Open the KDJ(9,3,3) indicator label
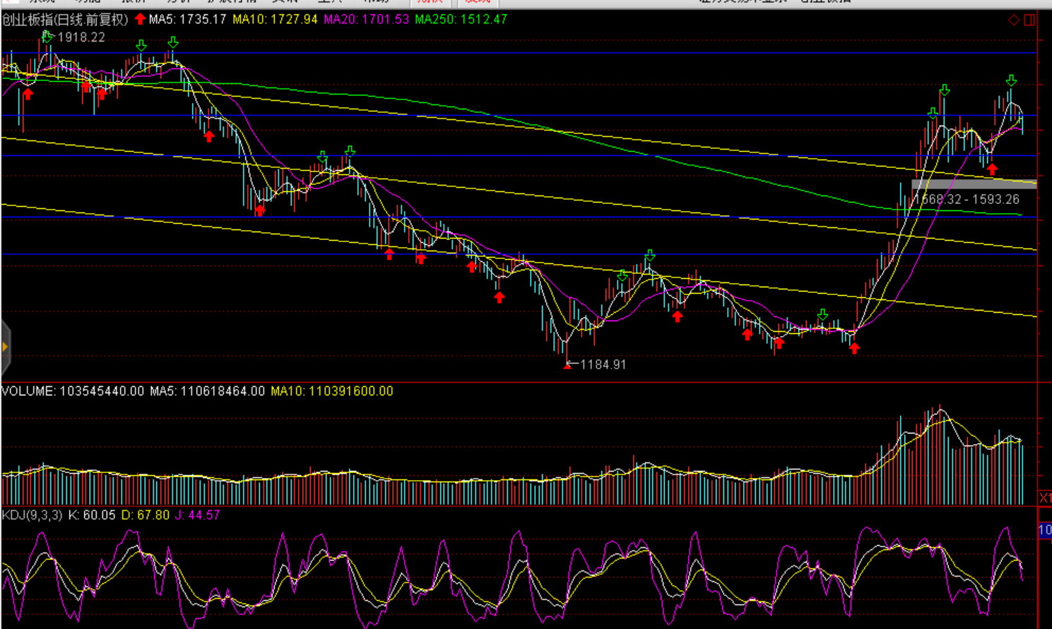The image size is (1052, 629). click(x=32, y=515)
